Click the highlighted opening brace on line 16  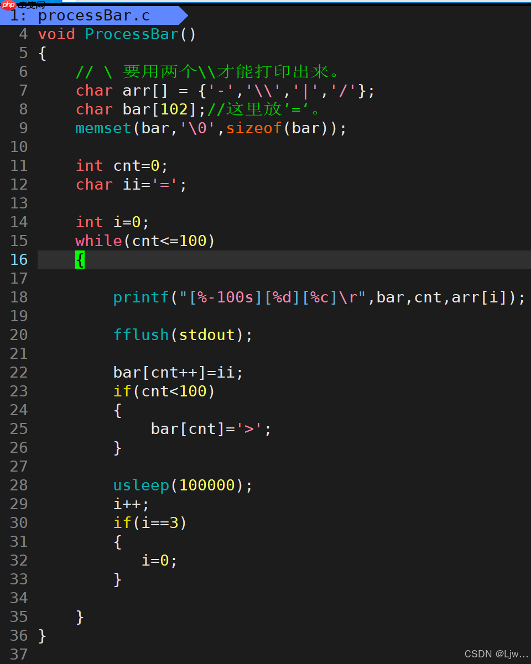[x=80, y=260]
